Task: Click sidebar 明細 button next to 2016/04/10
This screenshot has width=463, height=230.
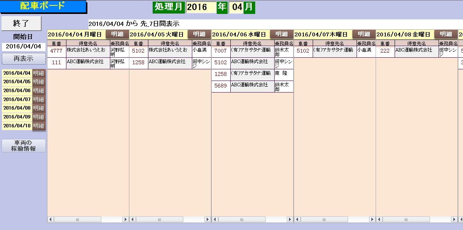Action: (39, 126)
